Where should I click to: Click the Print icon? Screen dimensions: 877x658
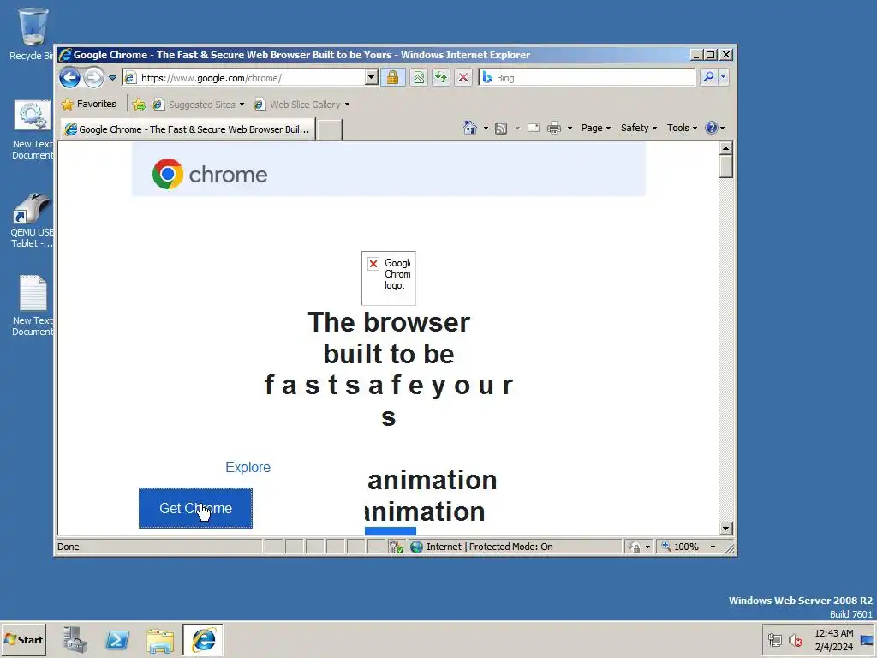[x=554, y=129]
